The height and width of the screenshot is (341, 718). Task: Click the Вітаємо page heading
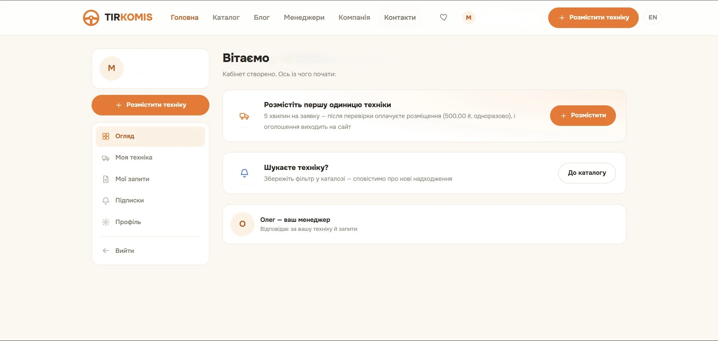pos(246,58)
